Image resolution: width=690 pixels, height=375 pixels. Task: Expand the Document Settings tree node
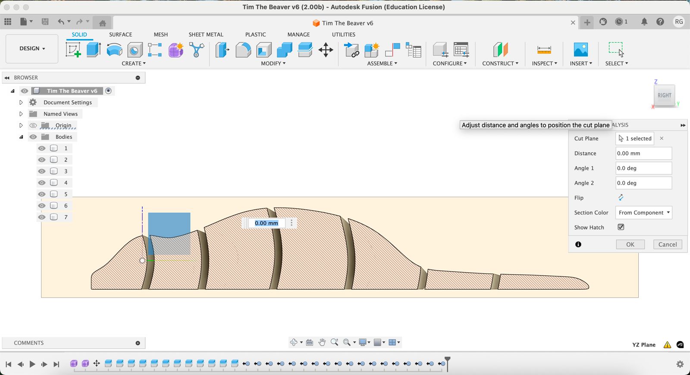[x=21, y=102]
